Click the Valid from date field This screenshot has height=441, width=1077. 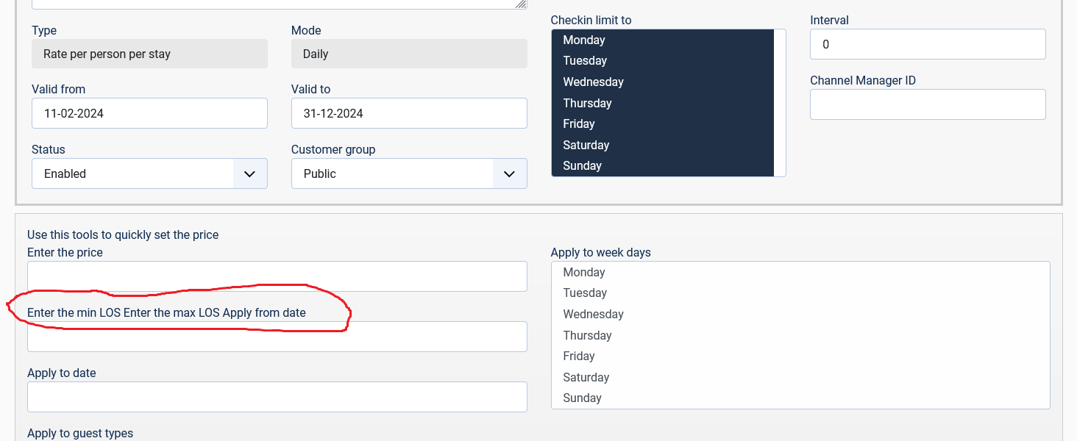149,113
